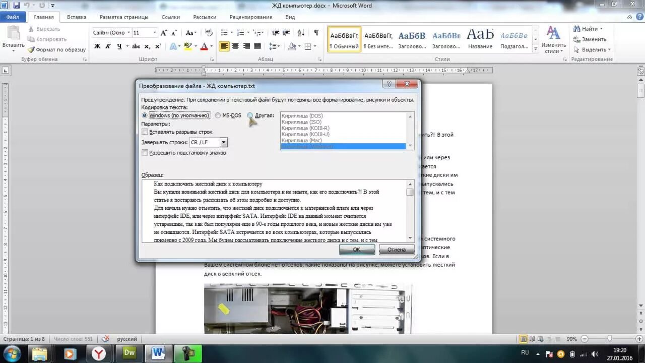This screenshot has width=645, height=363.
Task: Switch to Рецензирование tab
Action: click(x=250, y=17)
